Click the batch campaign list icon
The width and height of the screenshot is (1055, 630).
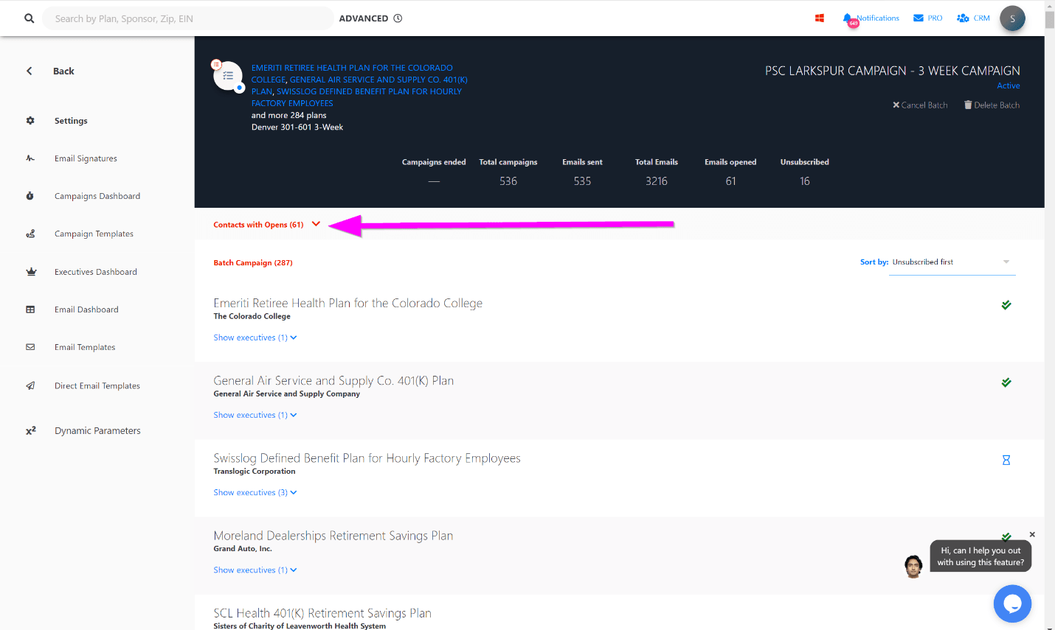coord(228,76)
